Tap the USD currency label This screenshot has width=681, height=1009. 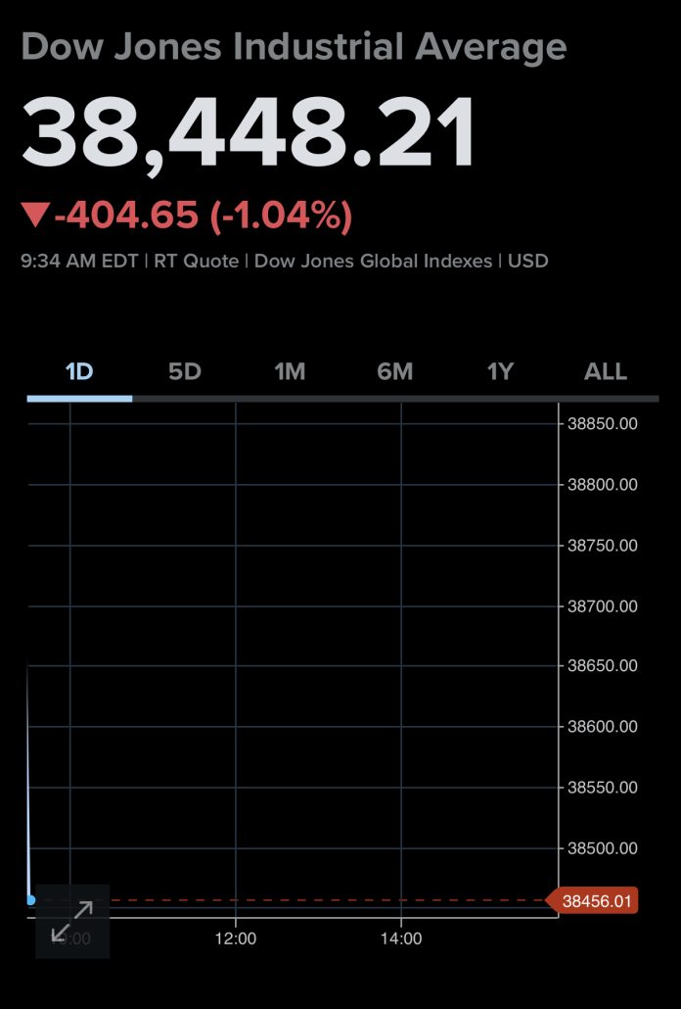pyautogui.click(x=528, y=262)
